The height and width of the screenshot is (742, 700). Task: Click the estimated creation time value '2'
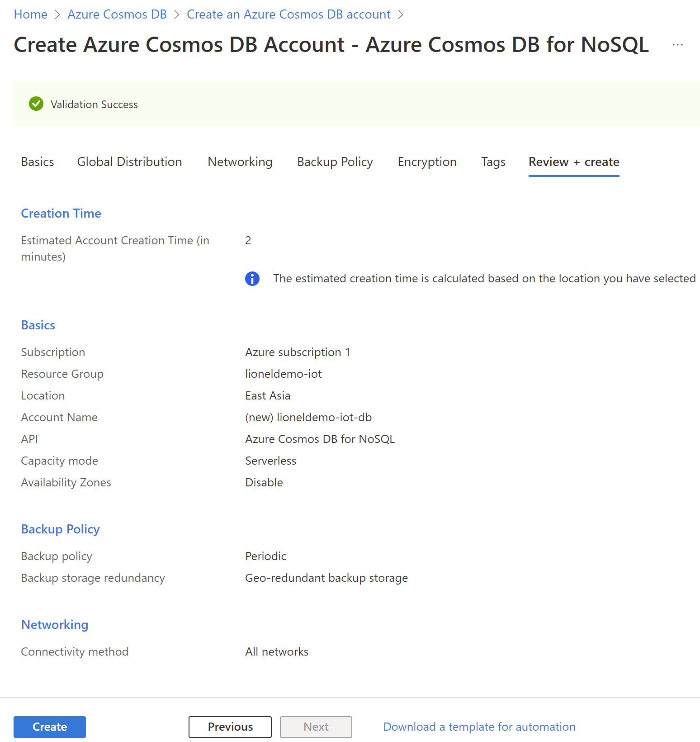point(248,241)
